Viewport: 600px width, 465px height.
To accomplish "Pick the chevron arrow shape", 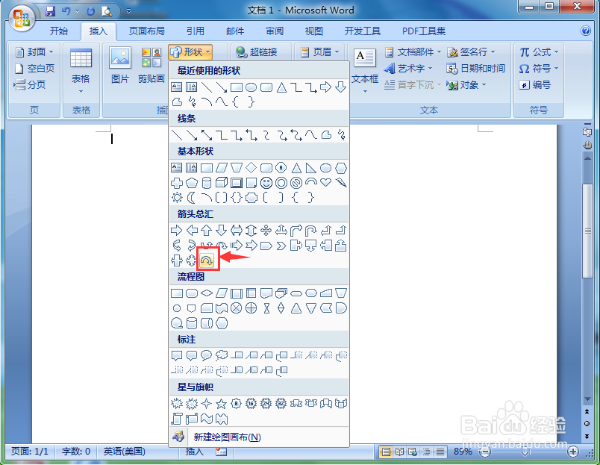I will click(281, 246).
